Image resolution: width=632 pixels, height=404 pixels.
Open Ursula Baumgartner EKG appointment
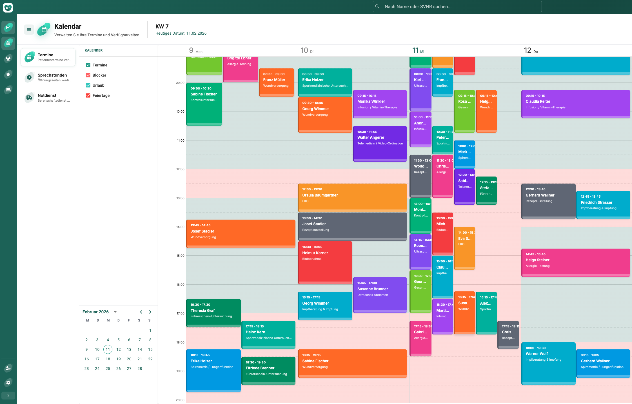[352, 197]
